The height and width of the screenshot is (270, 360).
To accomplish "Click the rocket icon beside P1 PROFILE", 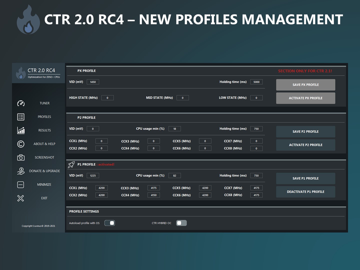I will pyautogui.click(x=71, y=164).
